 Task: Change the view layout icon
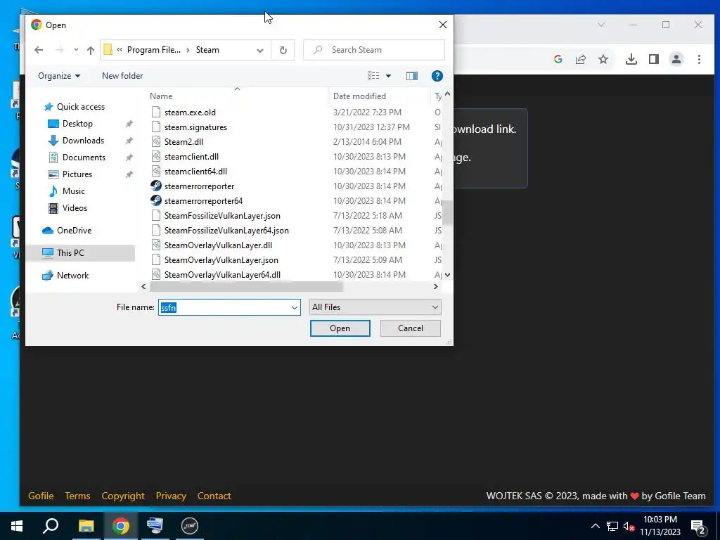click(x=373, y=76)
